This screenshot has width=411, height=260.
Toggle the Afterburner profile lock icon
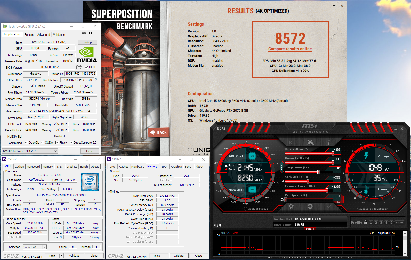point(366,222)
